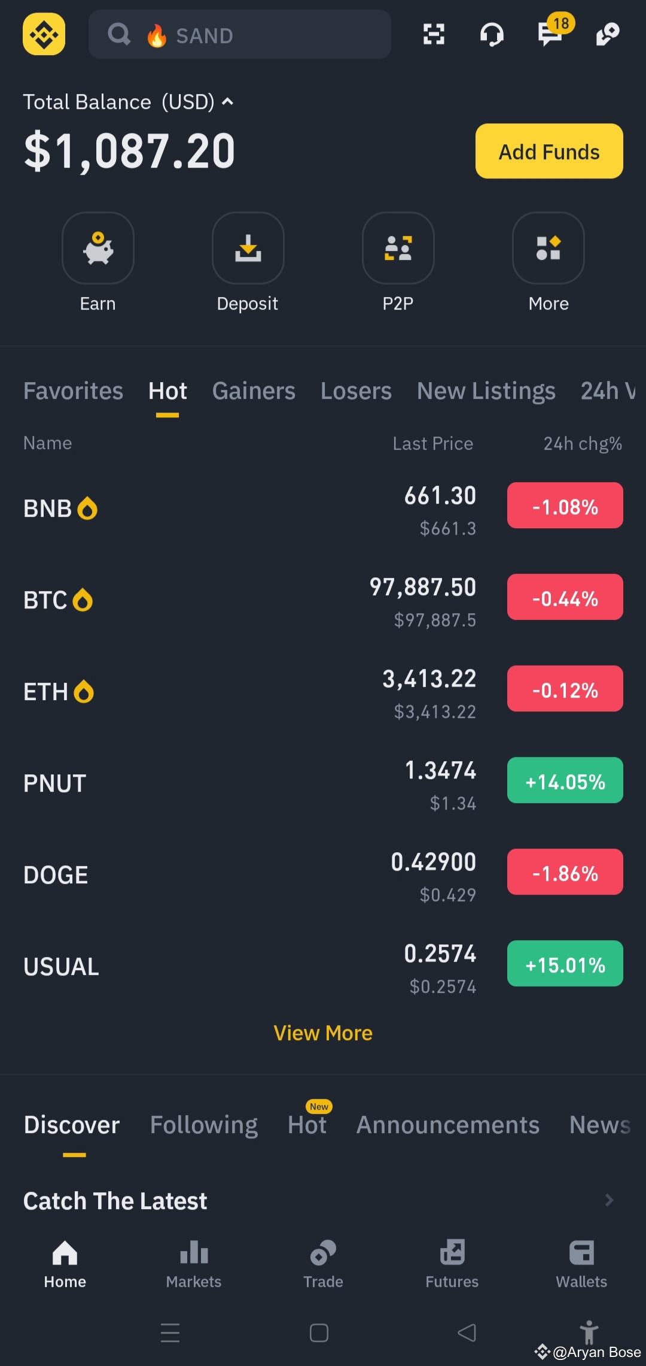This screenshot has height=1366, width=646.
Task: Tap the BTC -0.44% change badge
Action: pos(565,597)
